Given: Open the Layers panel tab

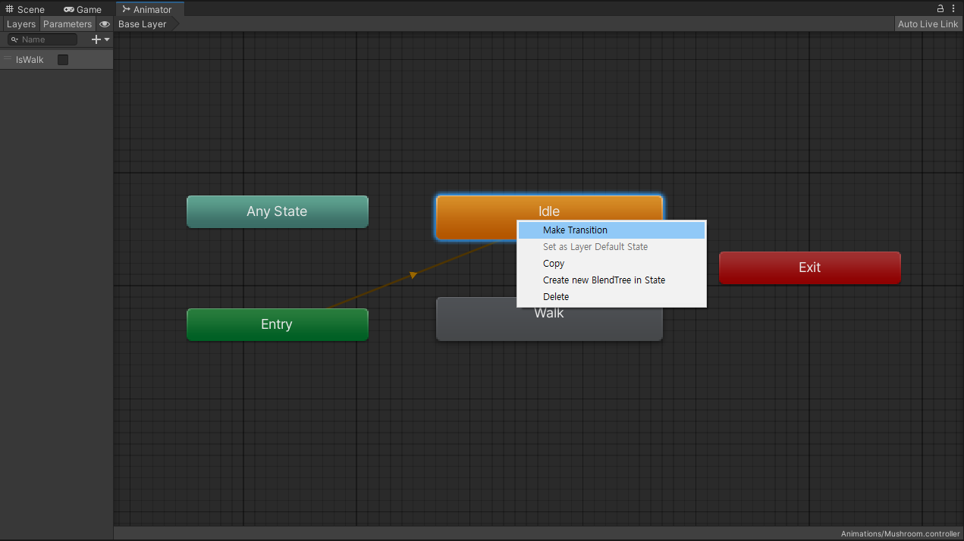Looking at the screenshot, I should tap(20, 24).
